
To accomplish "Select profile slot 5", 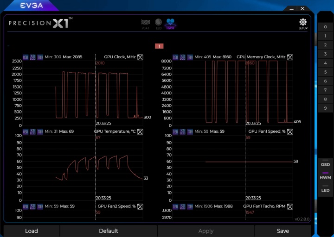I will tap(325, 72).
